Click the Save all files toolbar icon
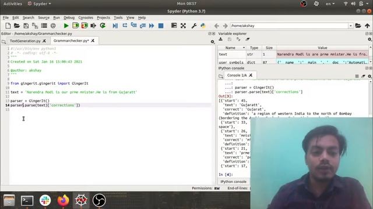 pos(35,26)
